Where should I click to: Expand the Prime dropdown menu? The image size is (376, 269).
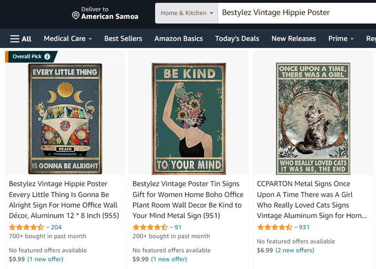(x=341, y=39)
